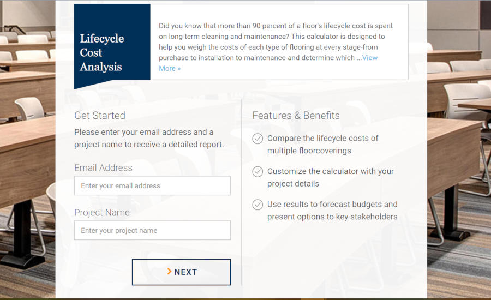Click the Get Started heading
This screenshot has height=300, width=491.
pyautogui.click(x=100, y=116)
